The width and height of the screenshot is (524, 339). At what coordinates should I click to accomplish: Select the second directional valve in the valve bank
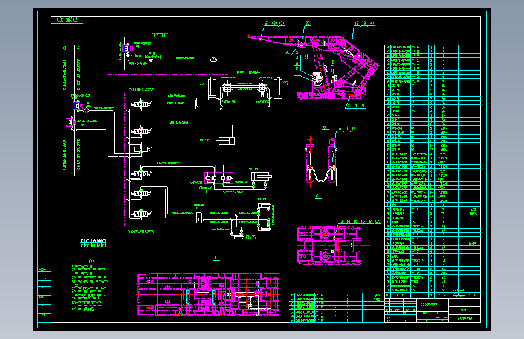tap(141, 131)
